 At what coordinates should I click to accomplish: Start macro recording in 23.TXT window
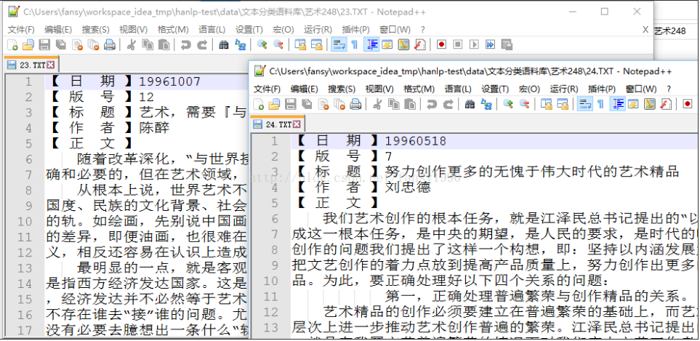[441, 44]
